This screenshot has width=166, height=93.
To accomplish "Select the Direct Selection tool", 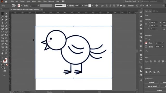I will point(6,13).
